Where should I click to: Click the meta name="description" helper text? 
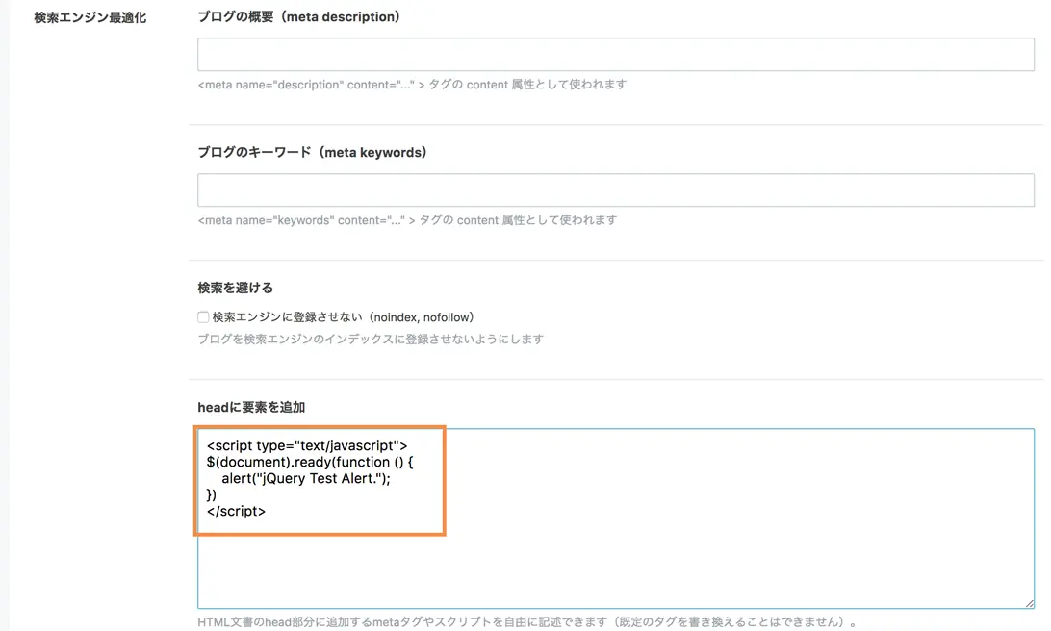[x=412, y=85]
